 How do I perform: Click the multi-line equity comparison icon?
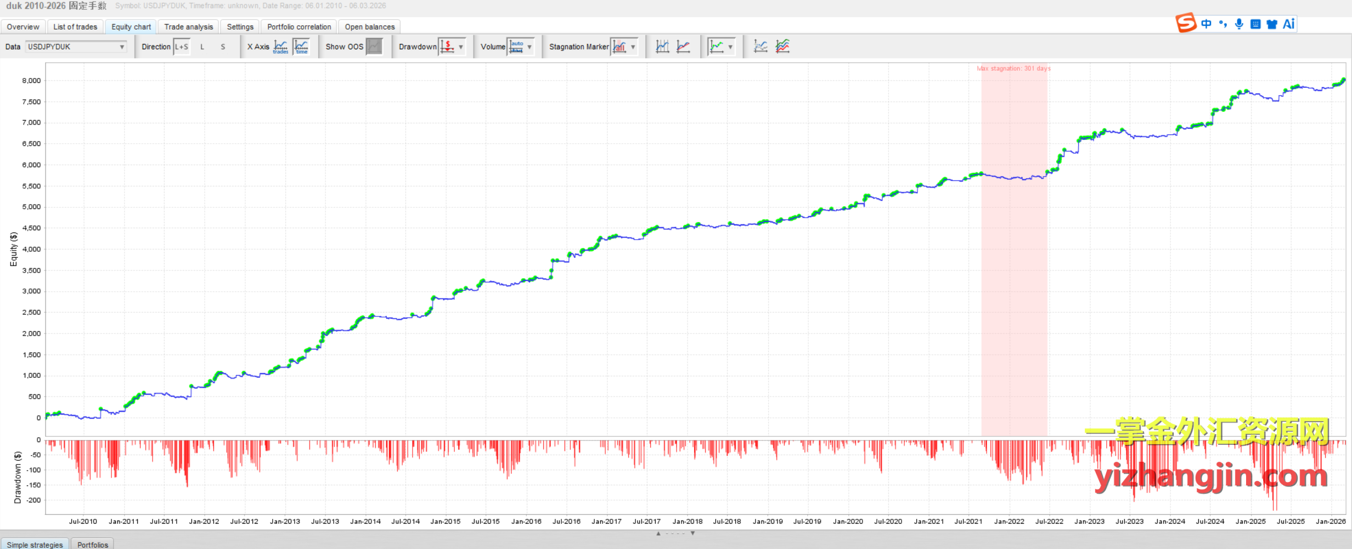pos(782,47)
